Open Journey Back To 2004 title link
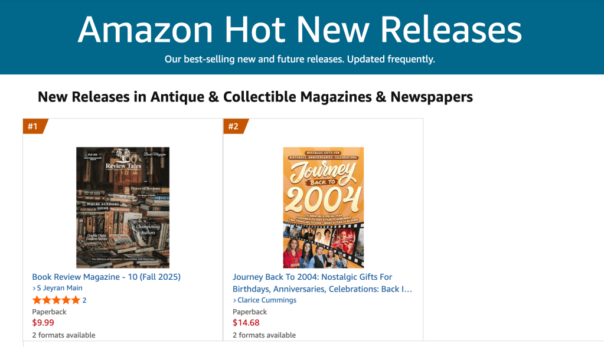The image size is (604, 347). click(322, 283)
